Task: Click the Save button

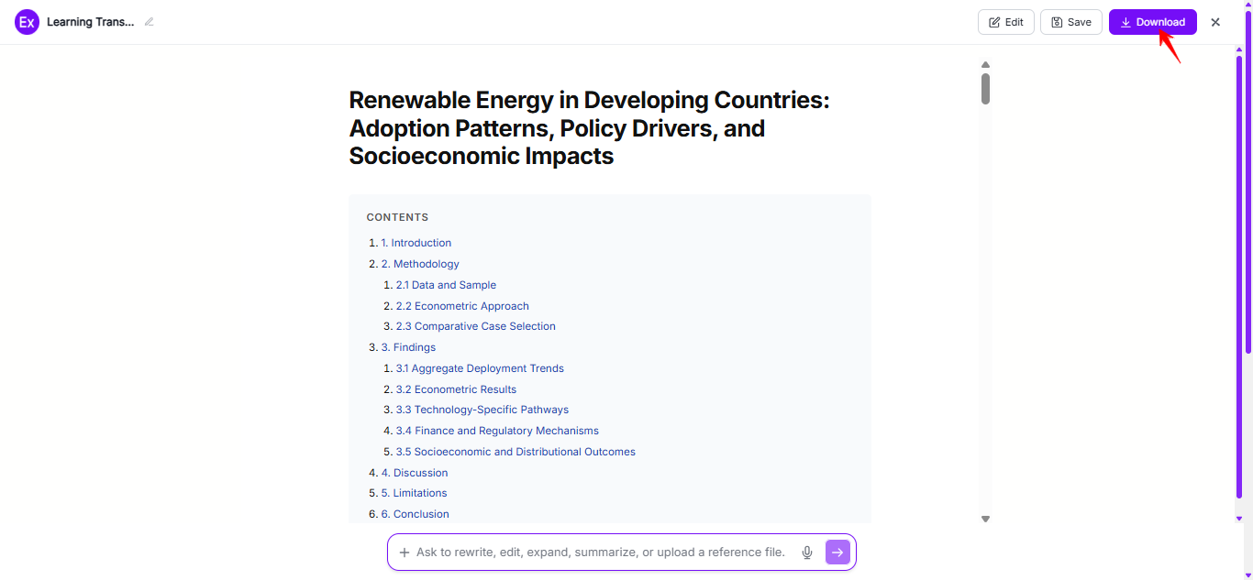Action: pos(1071,22)
